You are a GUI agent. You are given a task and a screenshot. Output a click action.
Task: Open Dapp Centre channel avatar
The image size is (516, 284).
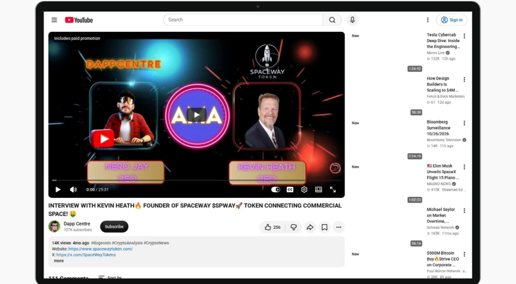(x=54, y=227)
